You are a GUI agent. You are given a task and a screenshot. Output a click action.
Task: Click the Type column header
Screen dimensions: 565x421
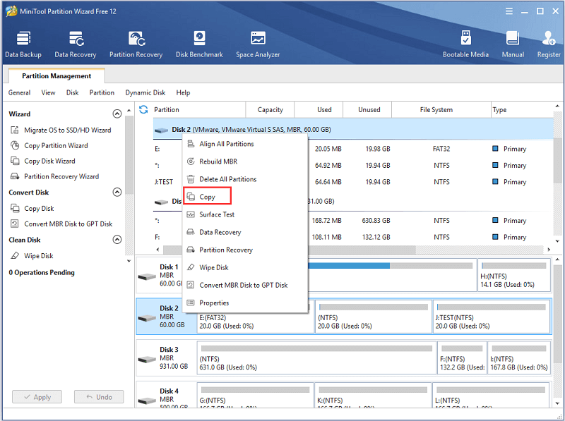point(522,110)
